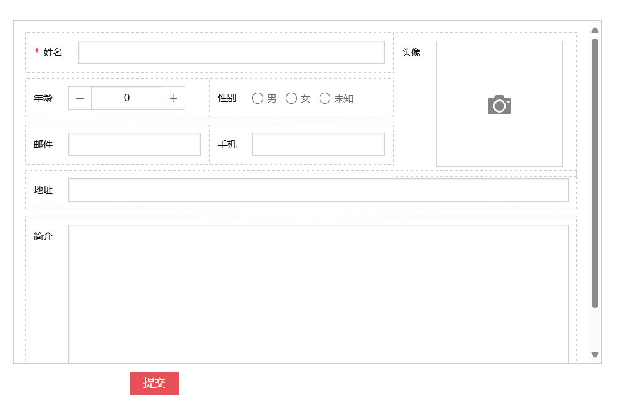Viewport: 631px width, 401px height.
Task: Focus the 地址 address input field
Action: coord(318,190)
